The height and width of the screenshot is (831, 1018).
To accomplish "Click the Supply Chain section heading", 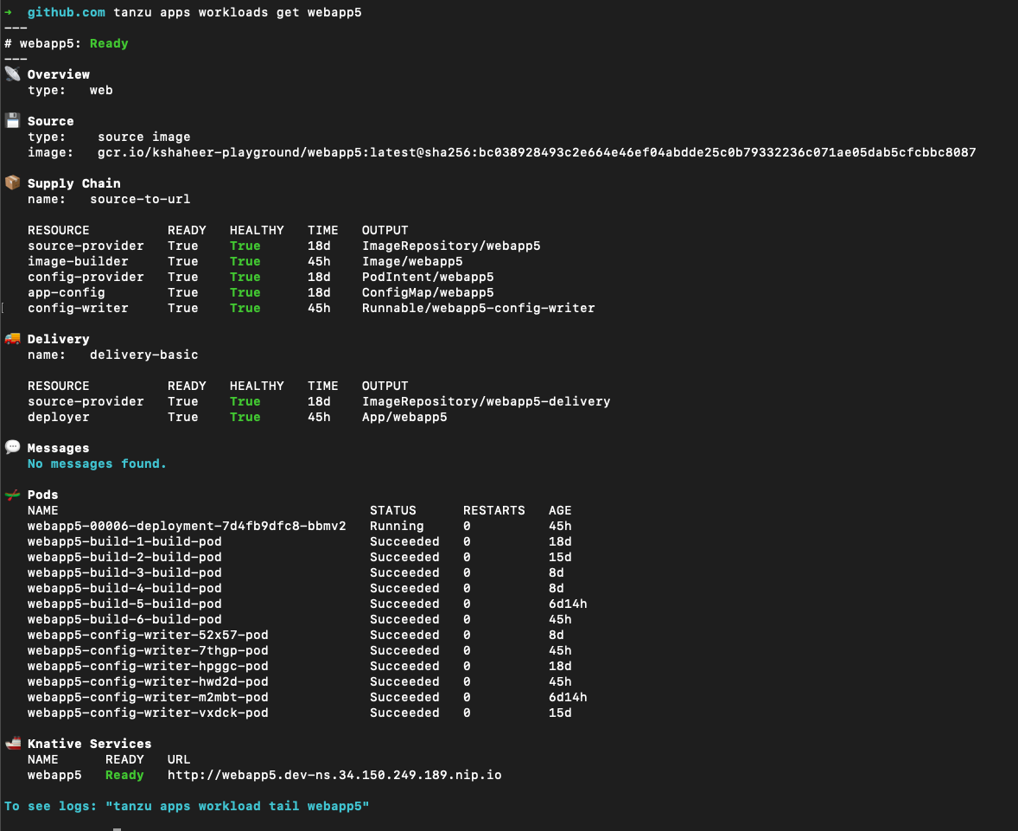I will tap(74, 184).
